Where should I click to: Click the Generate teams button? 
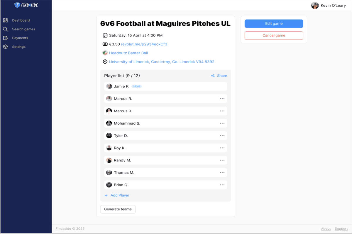(118, 209)
